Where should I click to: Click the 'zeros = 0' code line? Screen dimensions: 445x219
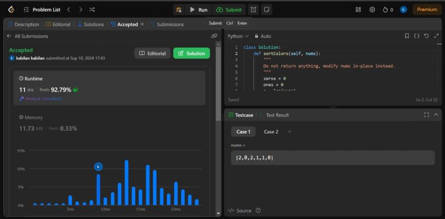[274, 78]
